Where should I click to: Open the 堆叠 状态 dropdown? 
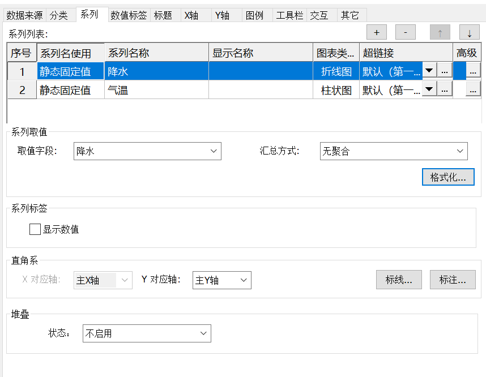pyautogui.click(x=203, y=333)
